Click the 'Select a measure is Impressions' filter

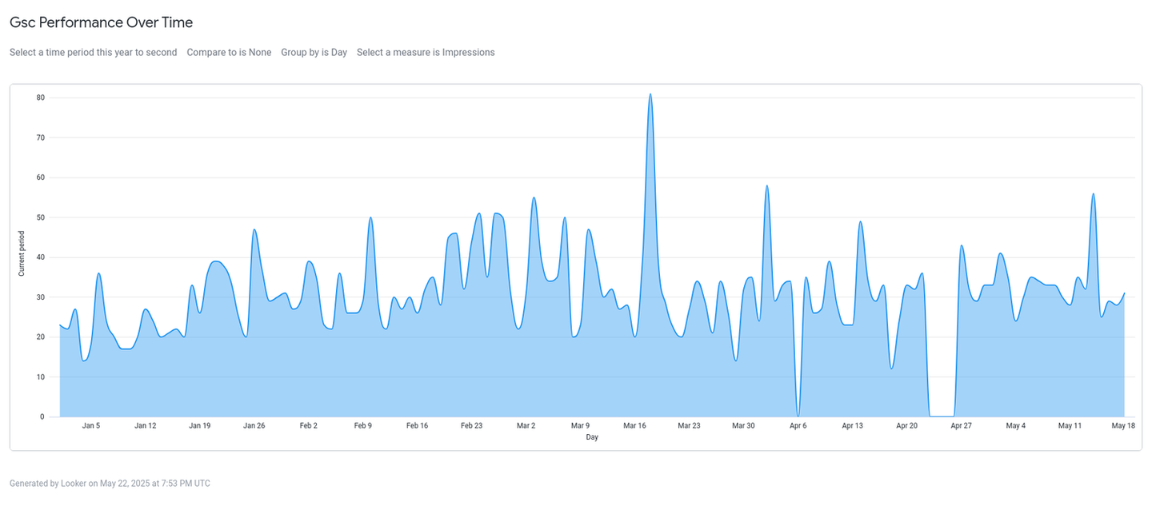[426, 53]
